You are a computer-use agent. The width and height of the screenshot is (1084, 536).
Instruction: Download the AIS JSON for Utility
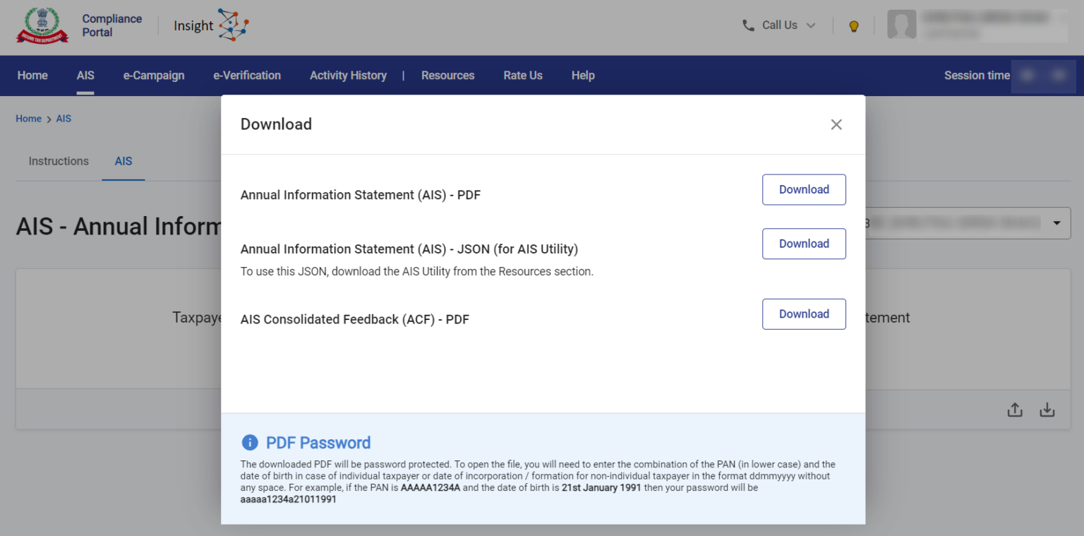pos(804,244)
